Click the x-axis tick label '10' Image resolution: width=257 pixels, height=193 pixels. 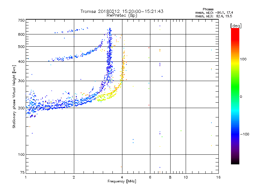186,177
